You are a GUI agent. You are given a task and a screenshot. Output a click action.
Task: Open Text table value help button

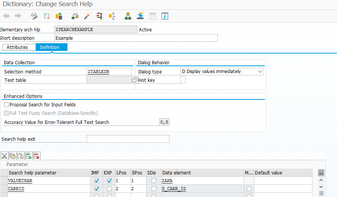tap(135, 80)
